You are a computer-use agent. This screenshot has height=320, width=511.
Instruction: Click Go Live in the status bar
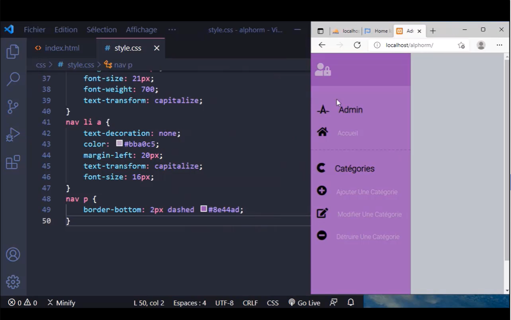click(x=304, y=303)
